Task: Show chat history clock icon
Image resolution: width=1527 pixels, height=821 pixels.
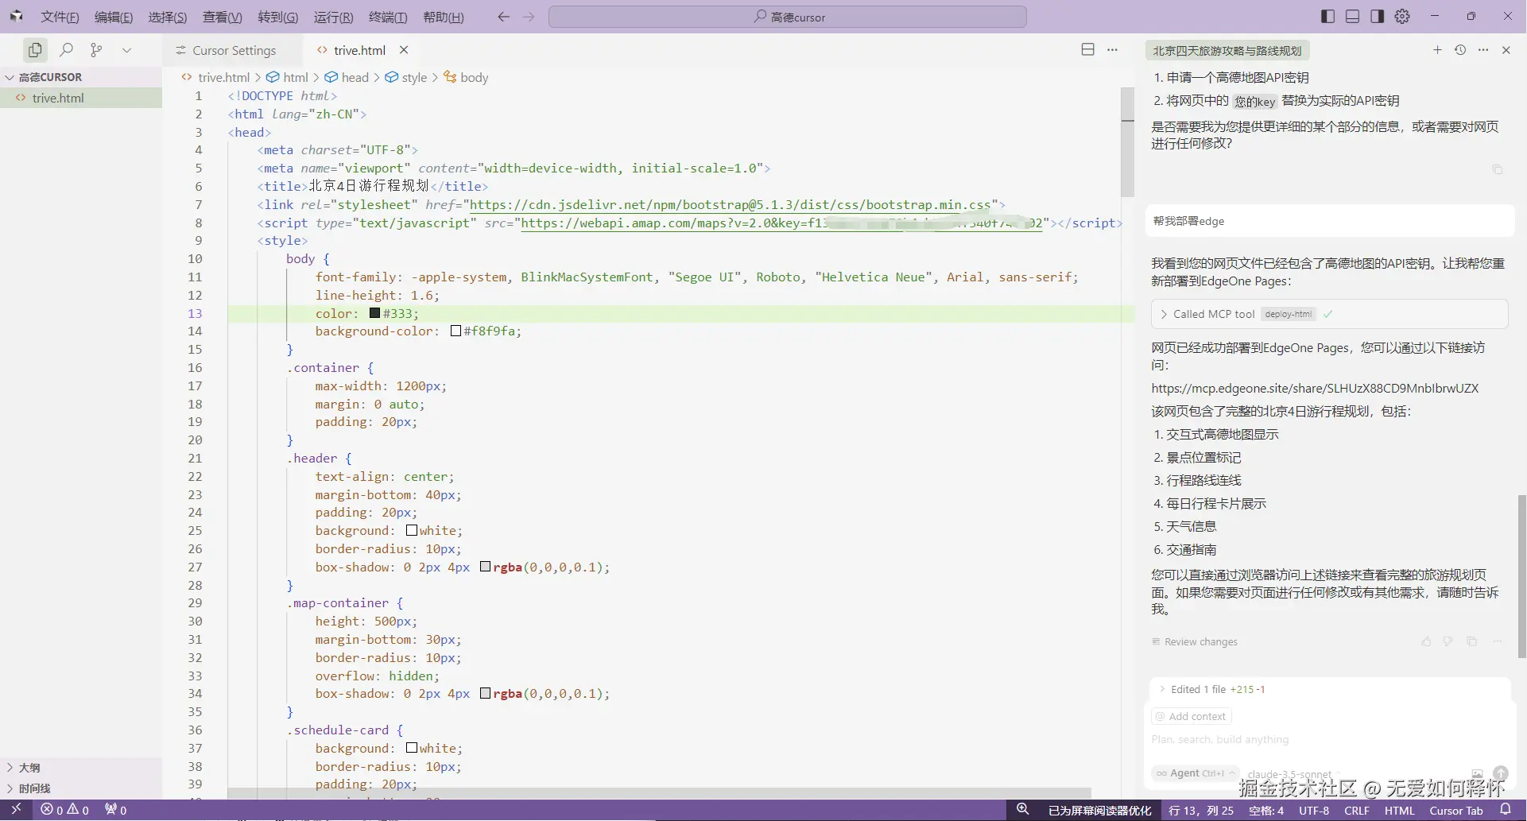Action: click(1460, 50)
